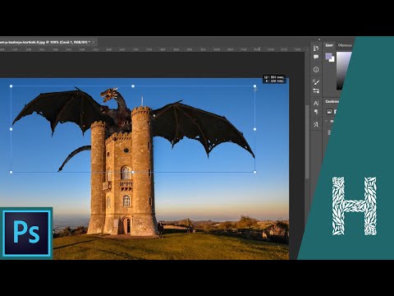Image resolution: width=394 pixels, height=296 pixels.
Task: Open the History panel icon
Action: pos(316,49)
